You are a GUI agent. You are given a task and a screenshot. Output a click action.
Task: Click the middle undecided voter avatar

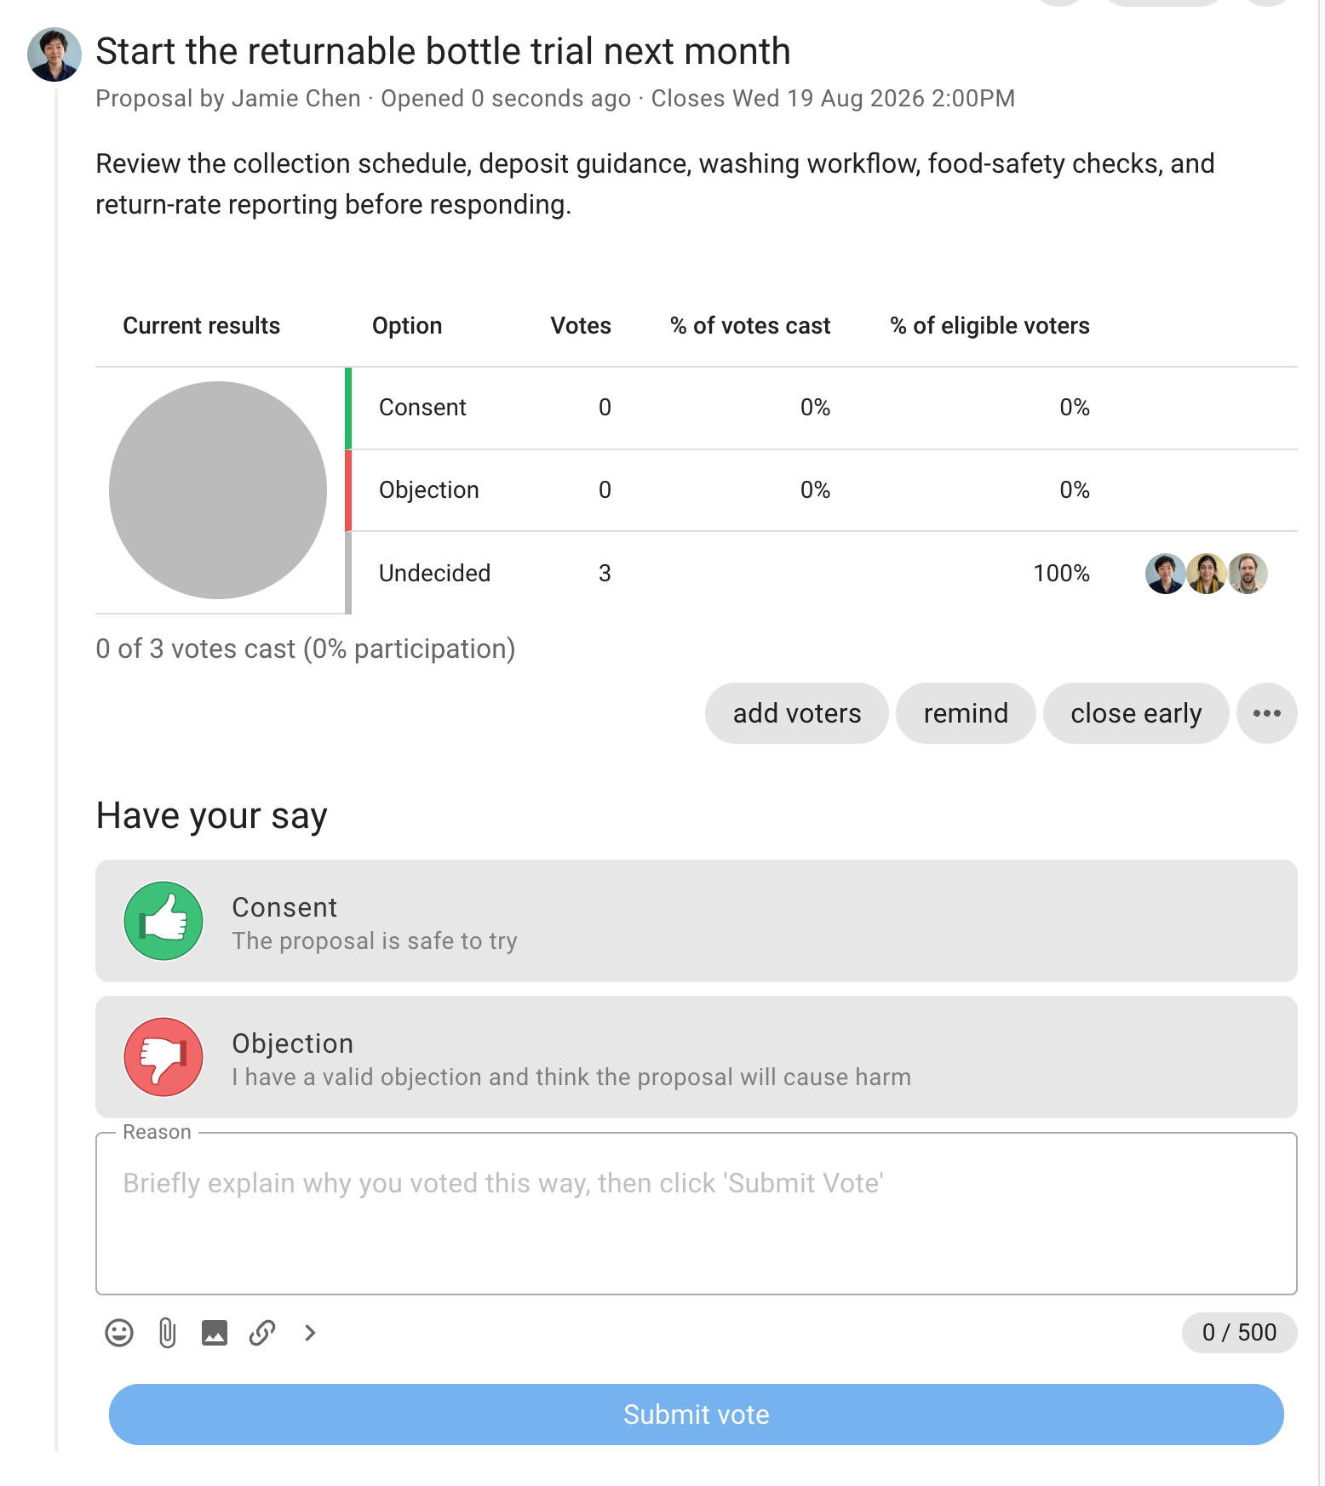[1207, 574]
